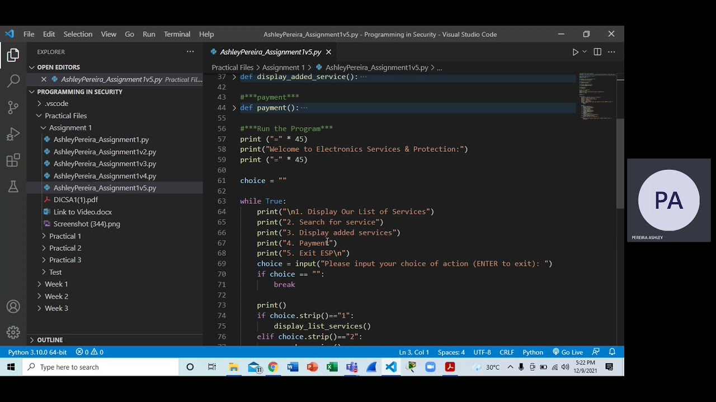The width and height of the screenshot is (716, 402).
Task: Open the Selection menu
Action: tap(78, 34)
